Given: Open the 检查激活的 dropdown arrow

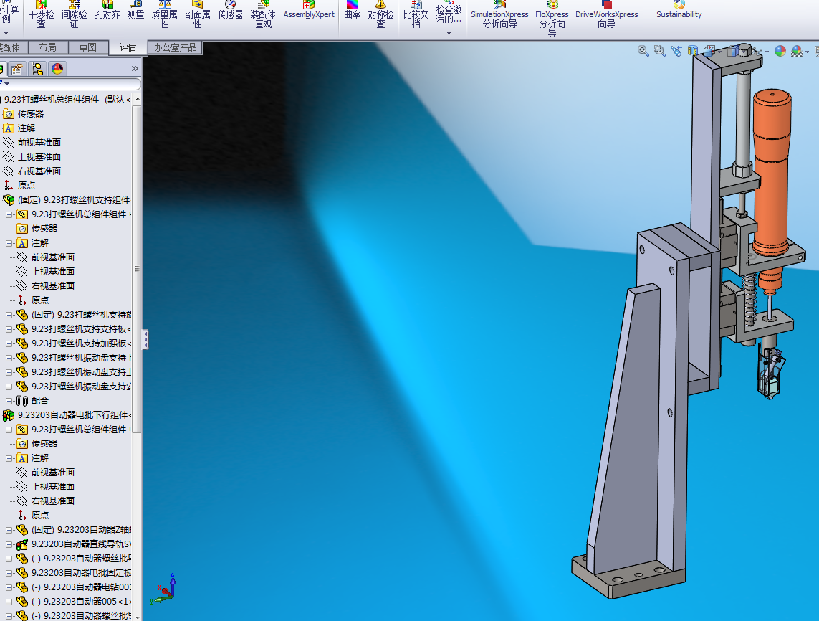Looking at the screenshot, I should (449, 33).
